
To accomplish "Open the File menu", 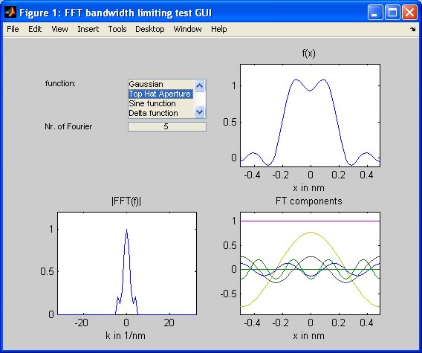I will point(13,29).
